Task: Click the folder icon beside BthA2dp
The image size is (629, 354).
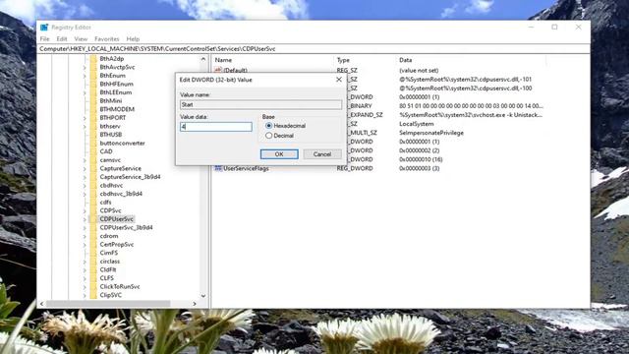Action: 93,59
